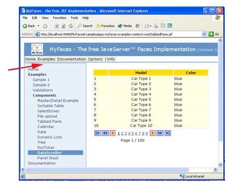Open the Favorites menu in the menu bar
Viewport: 228px width, 182px height.
point(59,18)
